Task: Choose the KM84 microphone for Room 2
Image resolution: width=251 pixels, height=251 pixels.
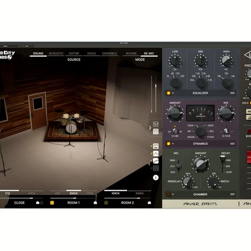Action: pos(139,193)
